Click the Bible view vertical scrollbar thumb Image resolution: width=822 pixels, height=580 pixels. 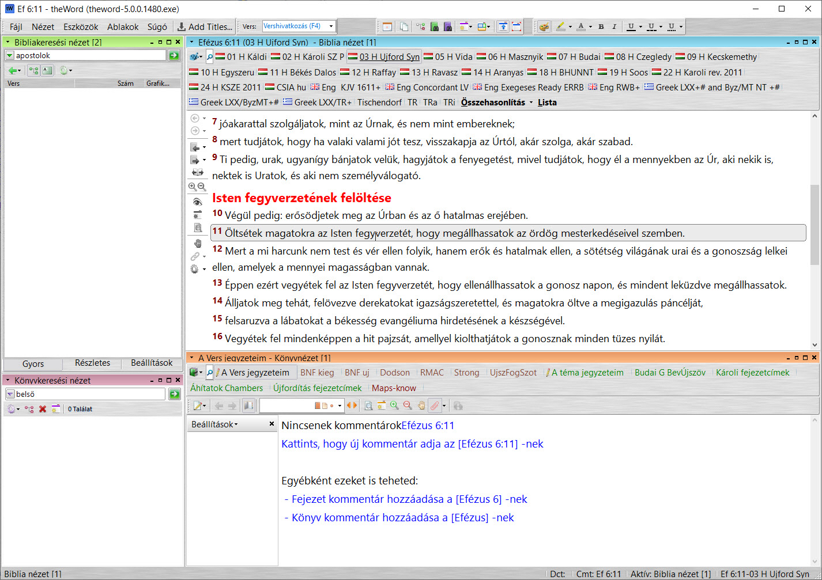815,225
